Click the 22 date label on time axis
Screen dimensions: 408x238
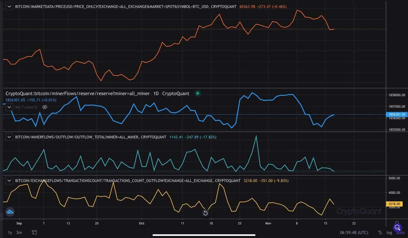(354, 223)
